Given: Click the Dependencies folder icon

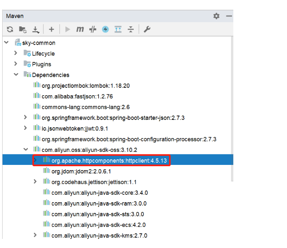Looking at the screenshot, I should coord(27,74).
